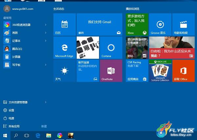This screenshot has width=197, height=140.
Task: Open the 财经 finance news tile
Action: (137, 48)
